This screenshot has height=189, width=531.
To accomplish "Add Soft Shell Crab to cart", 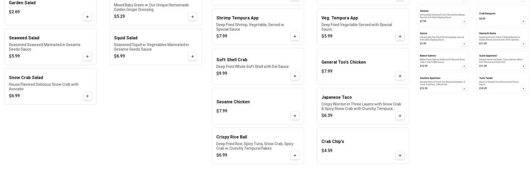I will [x=295, y=76].
